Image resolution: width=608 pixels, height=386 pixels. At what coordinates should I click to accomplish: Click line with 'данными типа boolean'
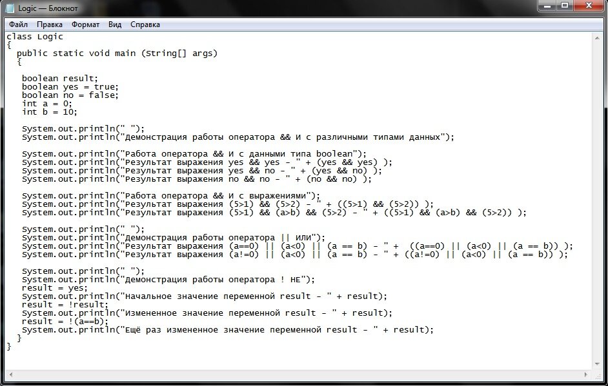coord(194,154)
